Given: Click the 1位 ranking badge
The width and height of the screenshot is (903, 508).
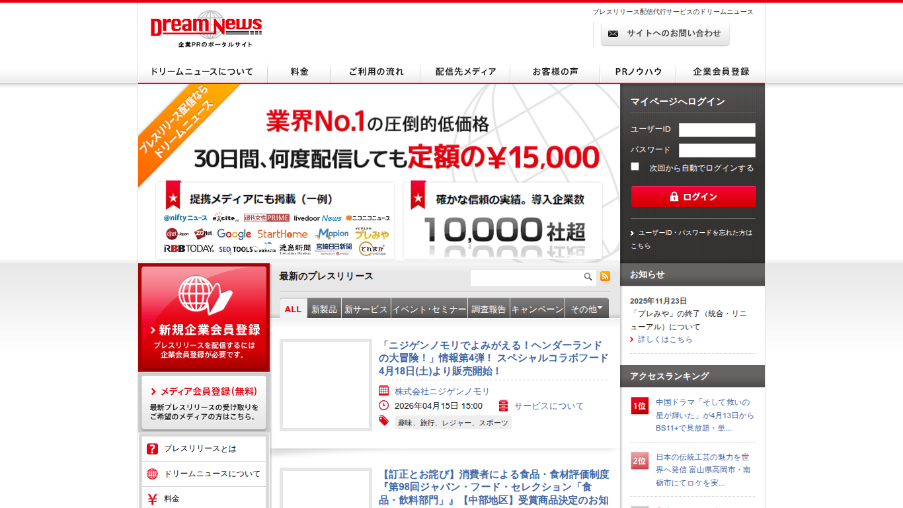Looking at the screenshot, I should coord(639,405).
